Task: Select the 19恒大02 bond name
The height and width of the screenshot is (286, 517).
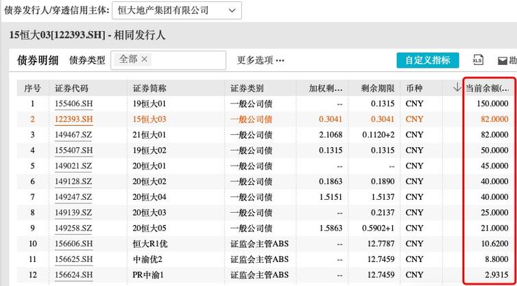Action: click(149, 151)
